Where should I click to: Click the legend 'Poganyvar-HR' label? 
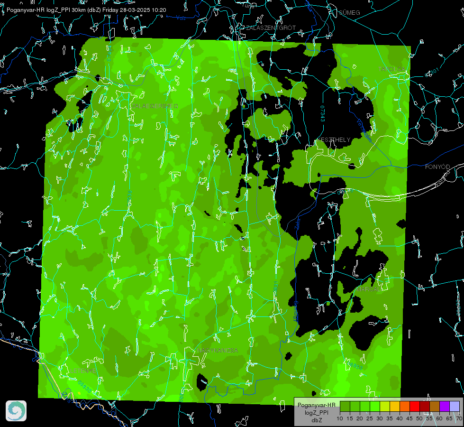(x=316, y=405)
